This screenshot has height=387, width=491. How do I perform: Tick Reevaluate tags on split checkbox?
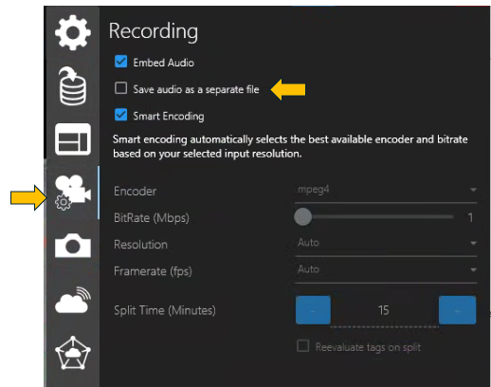click(303, 346)
